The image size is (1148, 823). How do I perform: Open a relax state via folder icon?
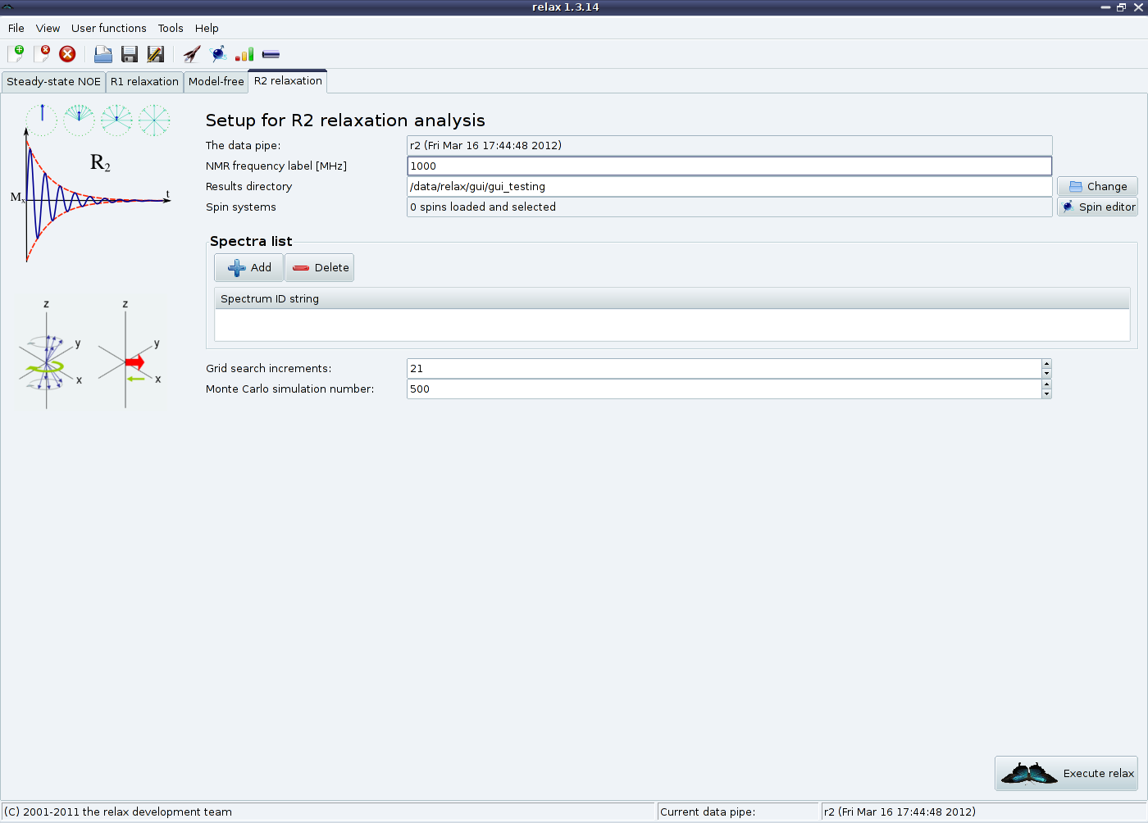coord(103,54)
